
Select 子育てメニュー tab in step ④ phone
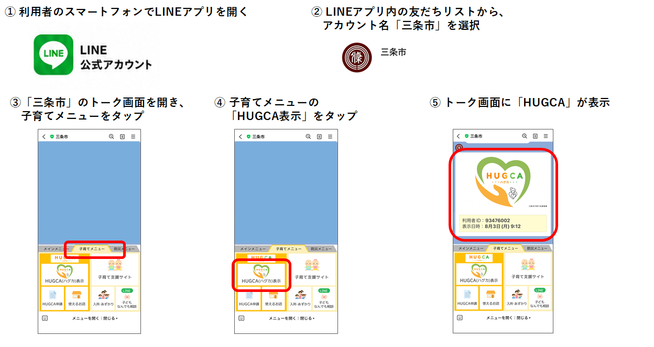point(288,248)
